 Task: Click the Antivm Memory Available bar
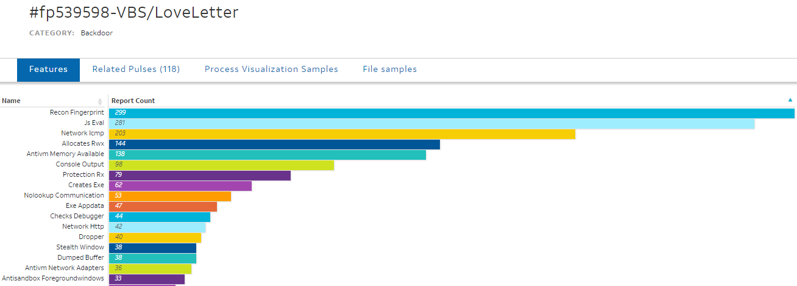coord(267,154)
